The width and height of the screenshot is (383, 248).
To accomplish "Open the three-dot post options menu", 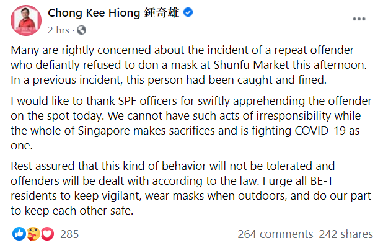I will [359, 19].
